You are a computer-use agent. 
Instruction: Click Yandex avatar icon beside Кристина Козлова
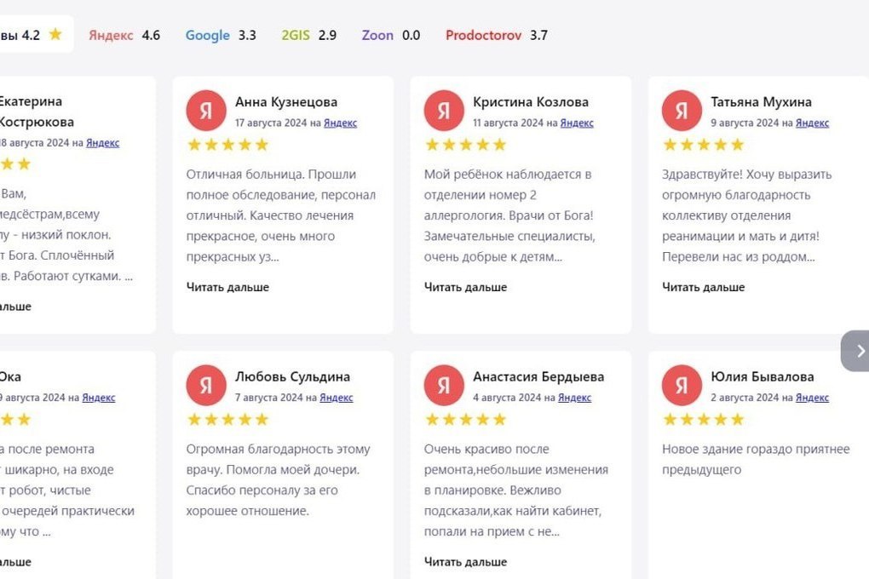click(444, 111)
